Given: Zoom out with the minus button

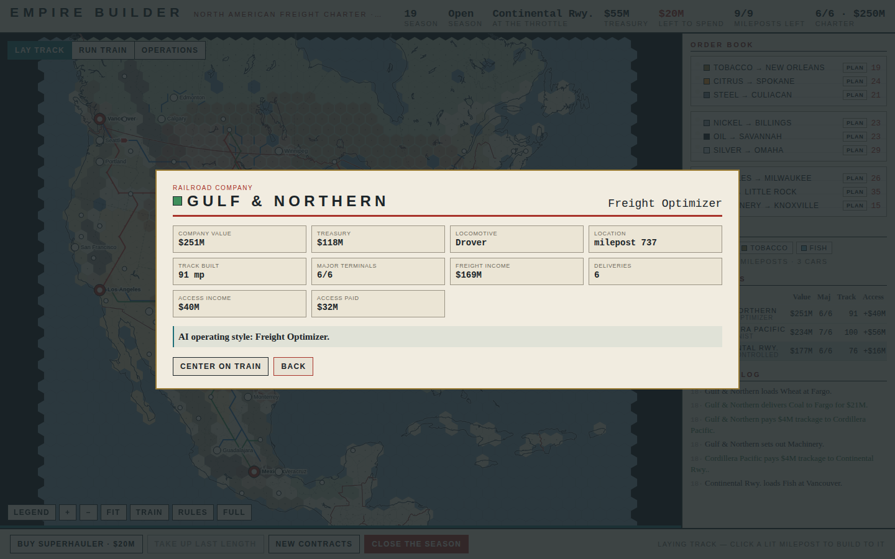Looking at the screenshot, I should 88,512.
